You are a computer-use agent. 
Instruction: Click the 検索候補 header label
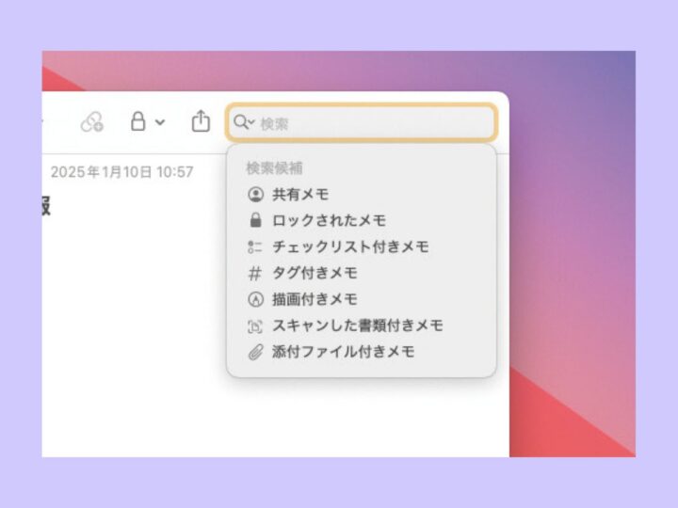tap(274, 168)
